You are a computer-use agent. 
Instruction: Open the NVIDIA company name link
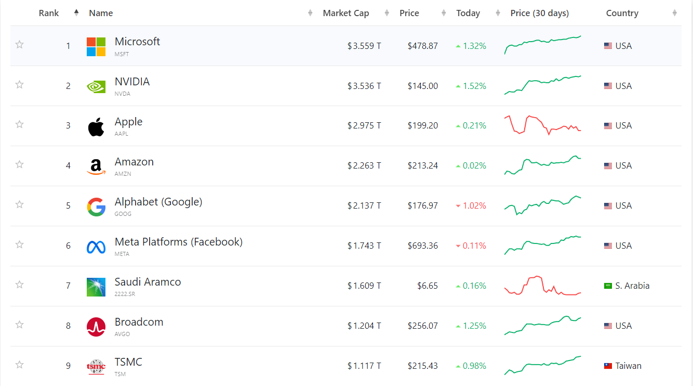point(132,82)
